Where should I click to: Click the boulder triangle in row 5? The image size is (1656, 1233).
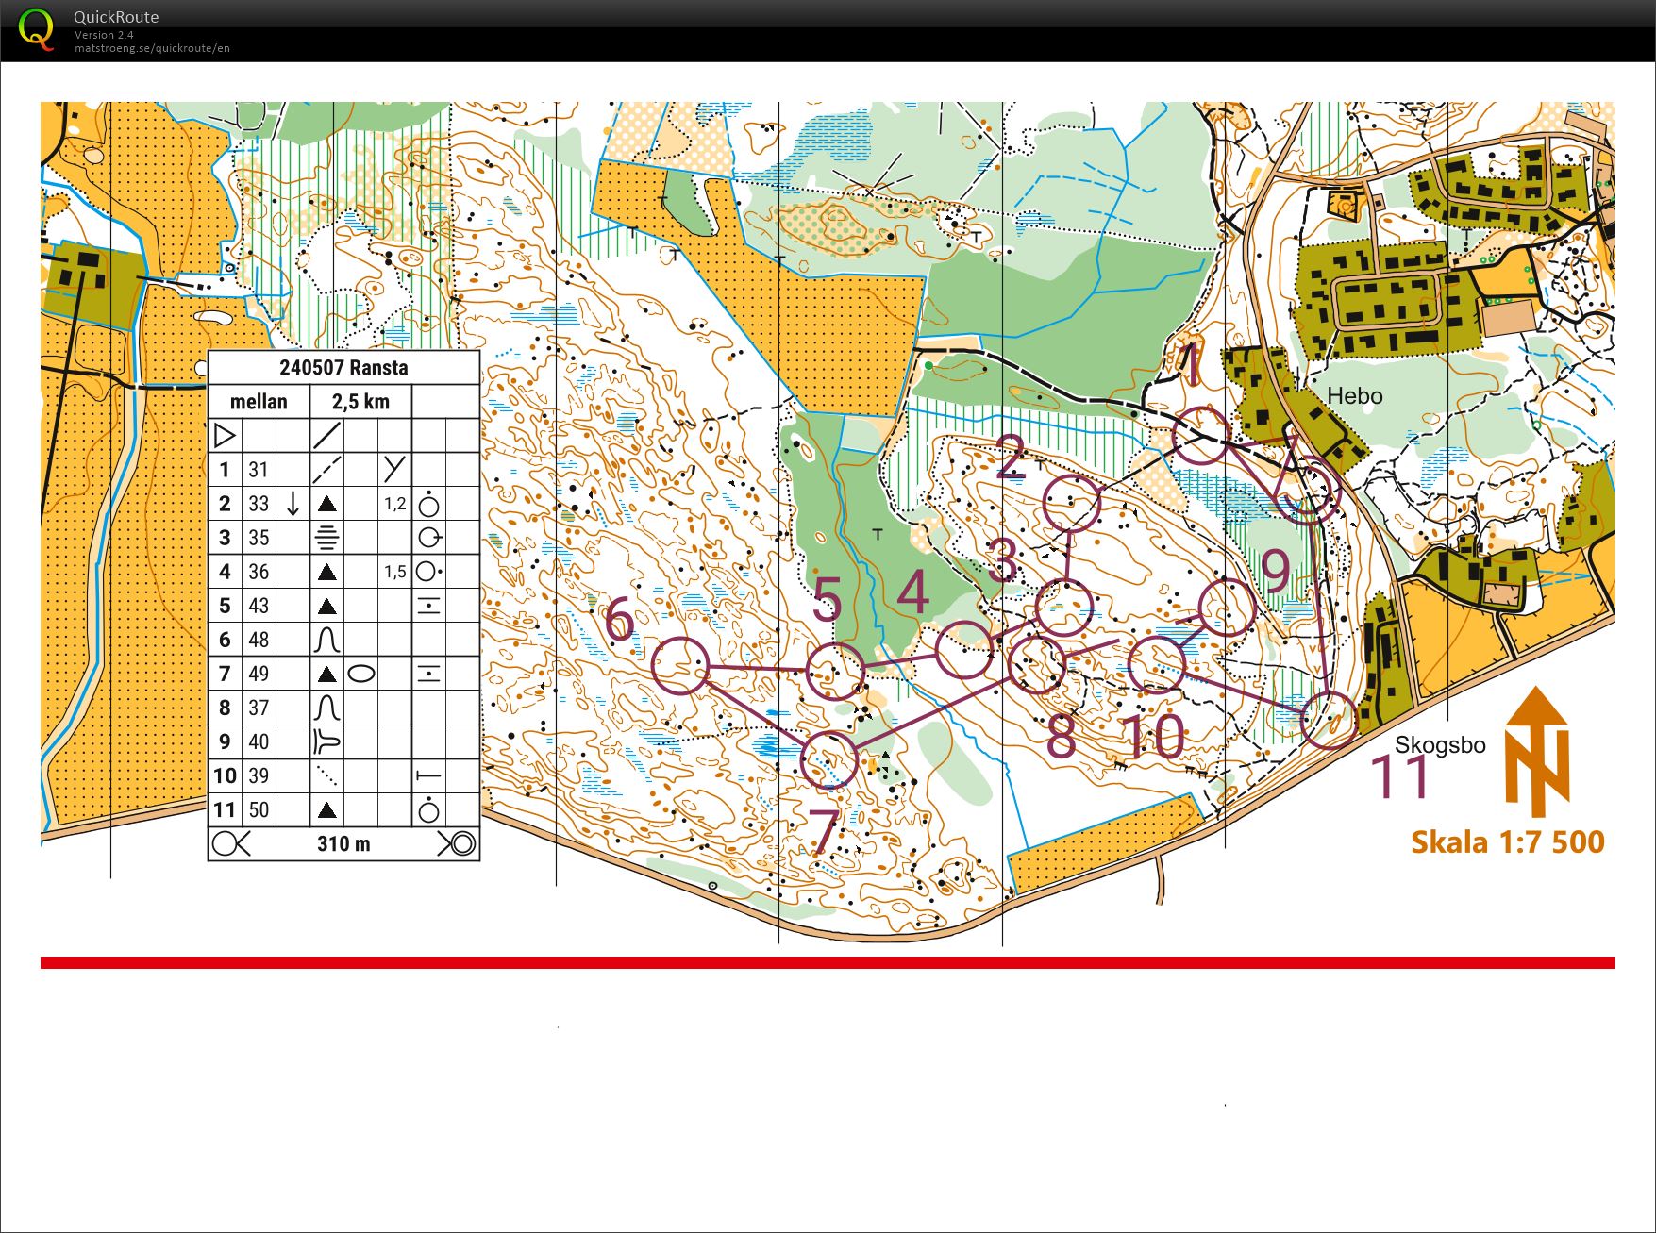(326, 606)
